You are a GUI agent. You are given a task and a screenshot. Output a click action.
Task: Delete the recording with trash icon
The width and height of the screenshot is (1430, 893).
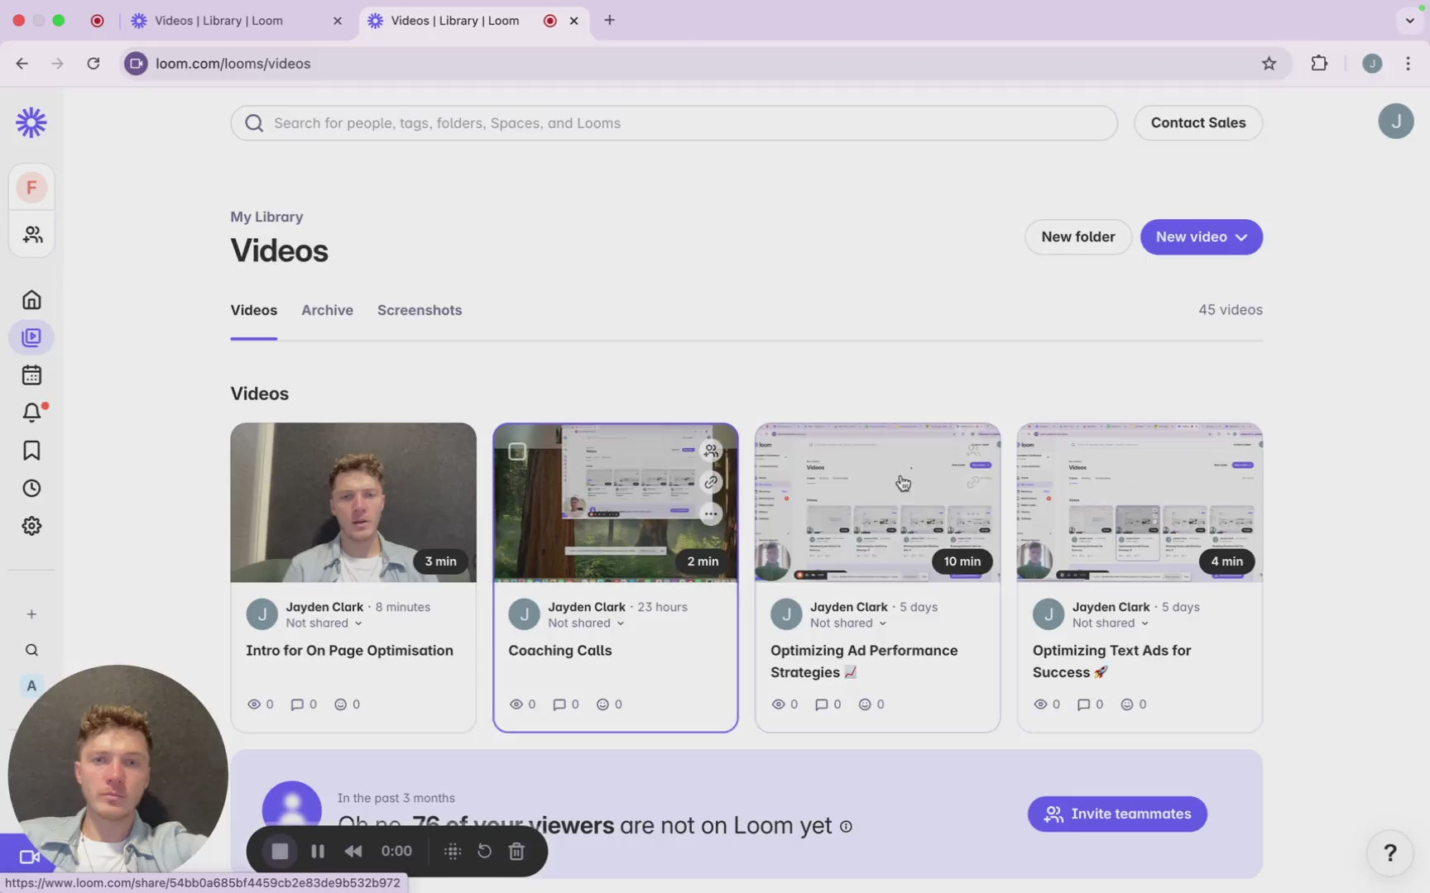[516, 851]
